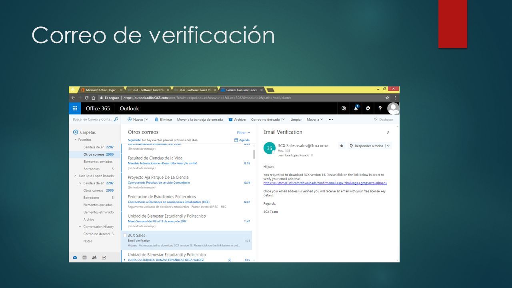Switch to the People module icon
Image resolution: width=512 pixels, height=288 pixels.
click(x=94, y=258)
